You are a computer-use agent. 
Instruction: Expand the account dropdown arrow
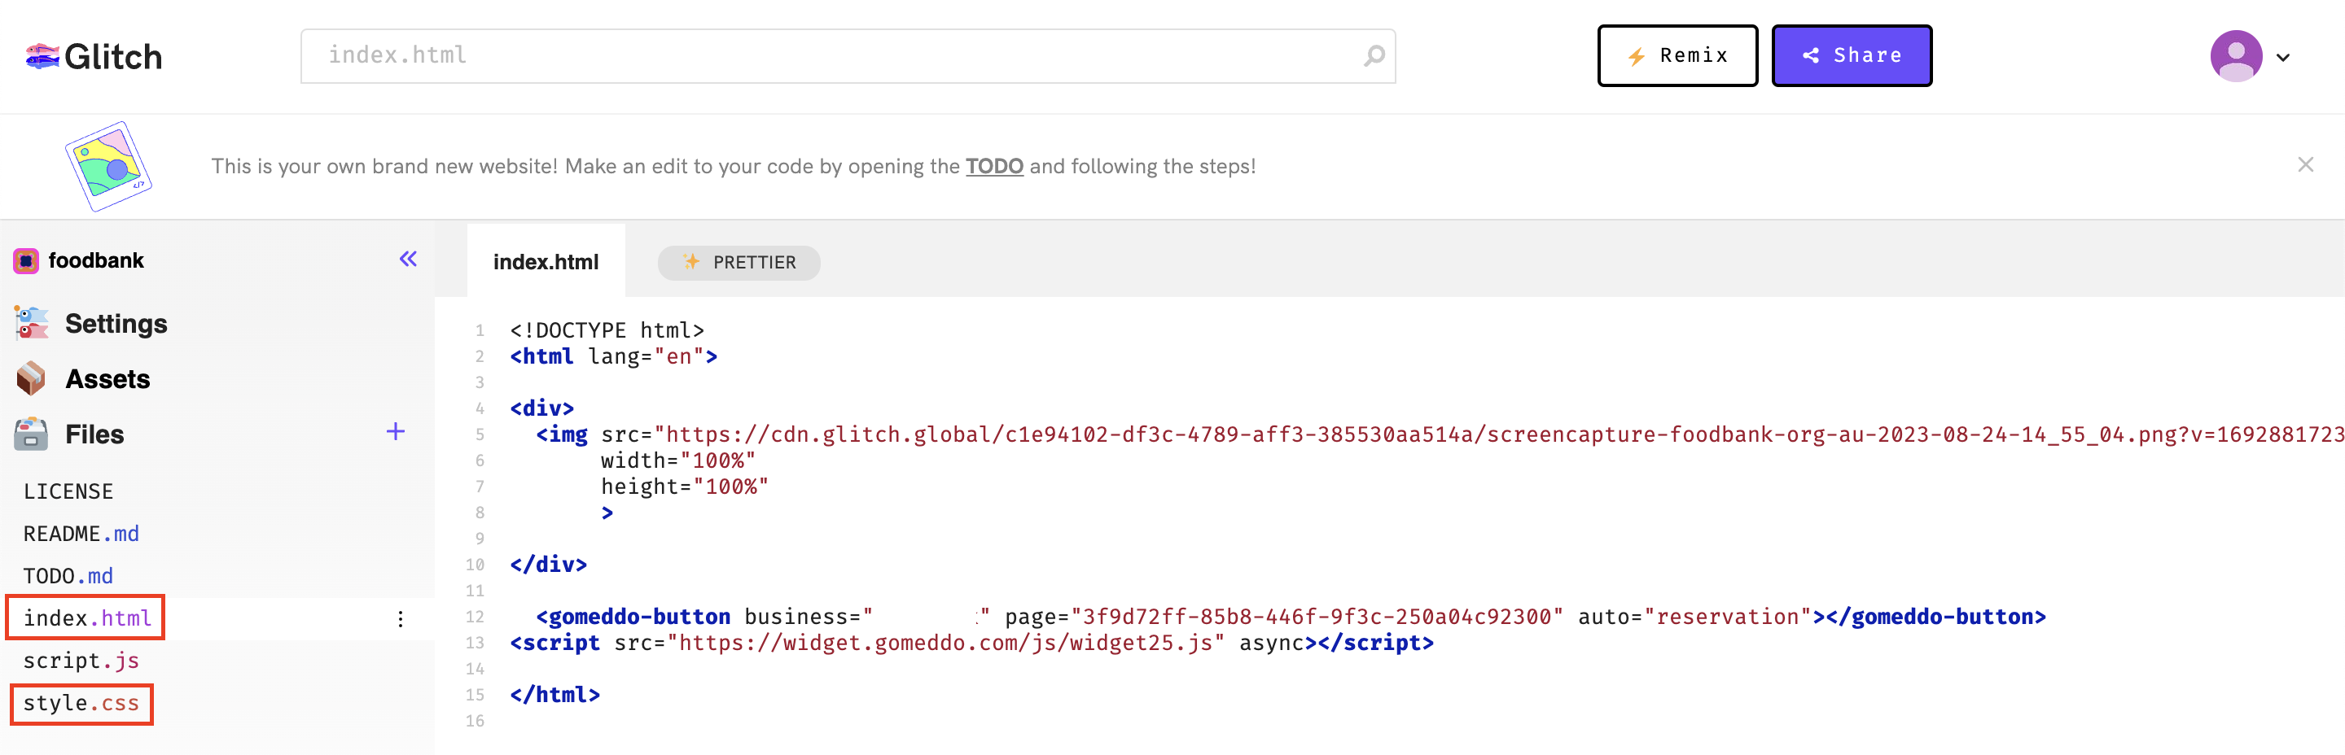click(2283, 57)
